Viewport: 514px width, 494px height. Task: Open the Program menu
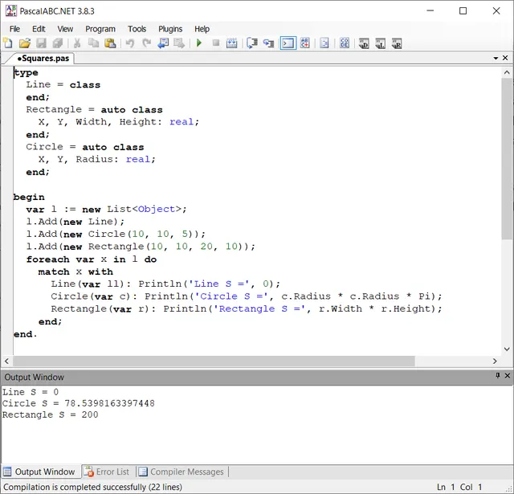pyautogui.click(x=100, y=29)
